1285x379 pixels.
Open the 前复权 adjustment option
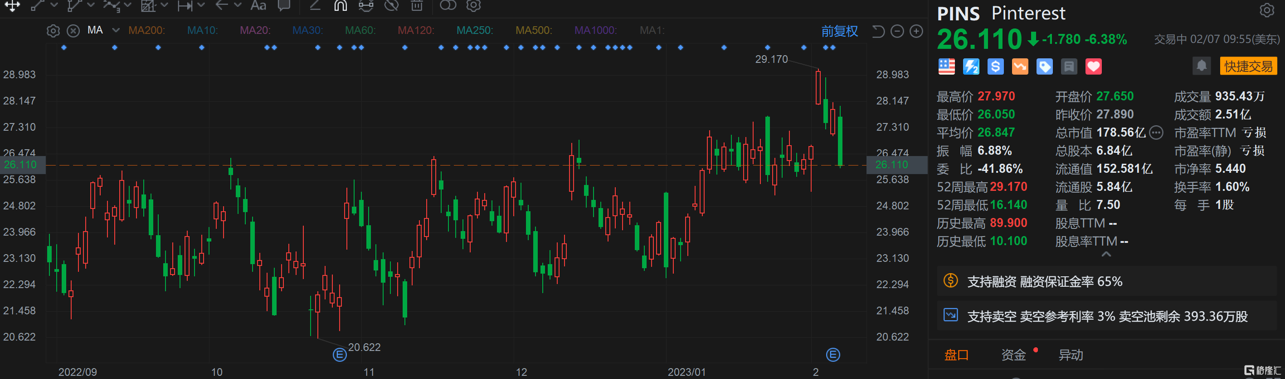click(840, 31)
